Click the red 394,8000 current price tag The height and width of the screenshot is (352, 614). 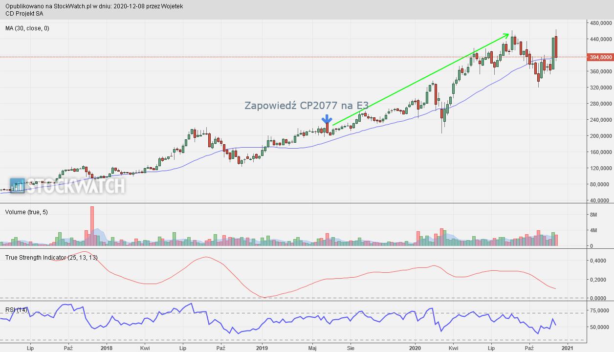coord(600,57)
